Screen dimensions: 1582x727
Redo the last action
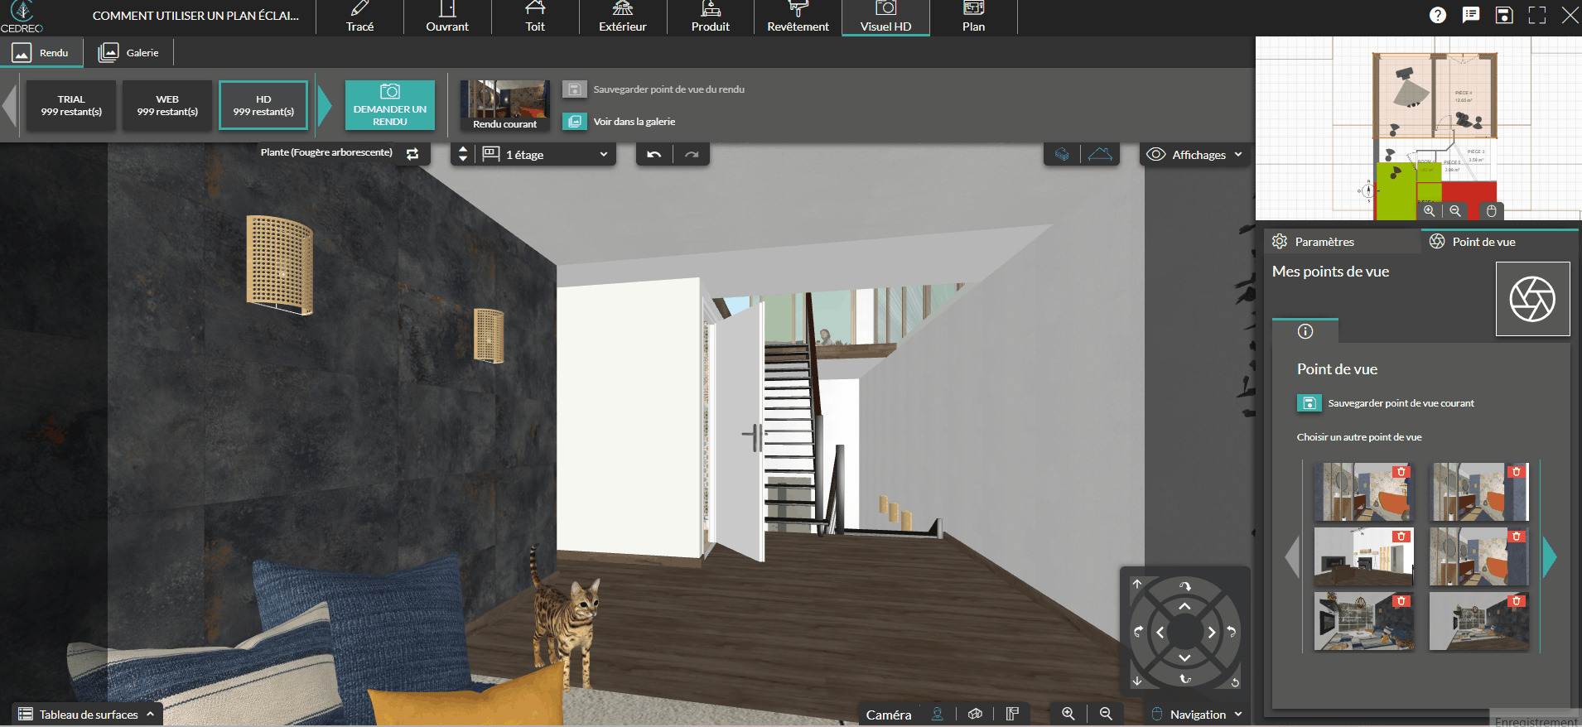tap(692, 155)
